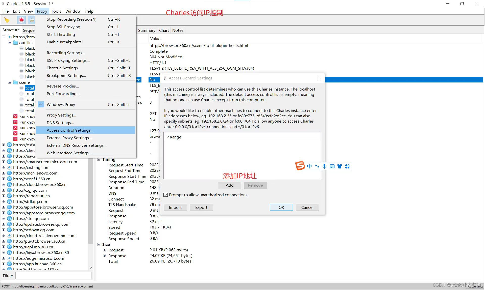The height and width of the screenshot is (290, 485).
Task: Toggle the Windows Proxy menu option
Action: point(61,104)
